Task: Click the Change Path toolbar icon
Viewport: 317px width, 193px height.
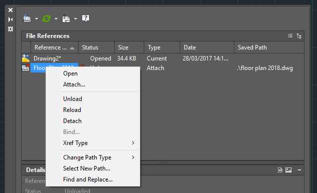Action: (66, 18)
